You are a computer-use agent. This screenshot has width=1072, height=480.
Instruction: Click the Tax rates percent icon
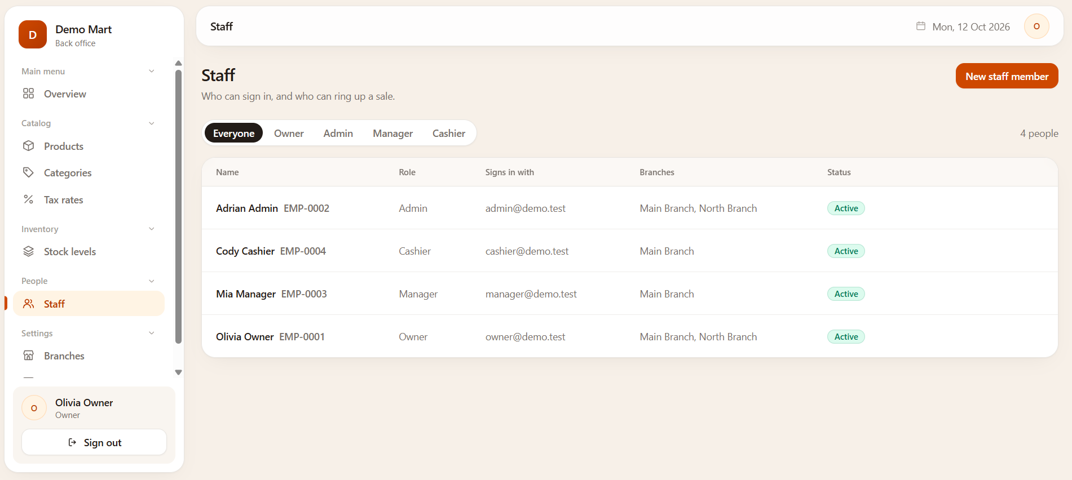pyautogui.click(x=29, y=199)
